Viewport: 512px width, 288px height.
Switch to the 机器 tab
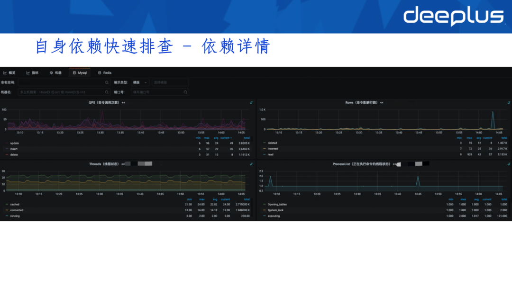click(x=55, y=73)
